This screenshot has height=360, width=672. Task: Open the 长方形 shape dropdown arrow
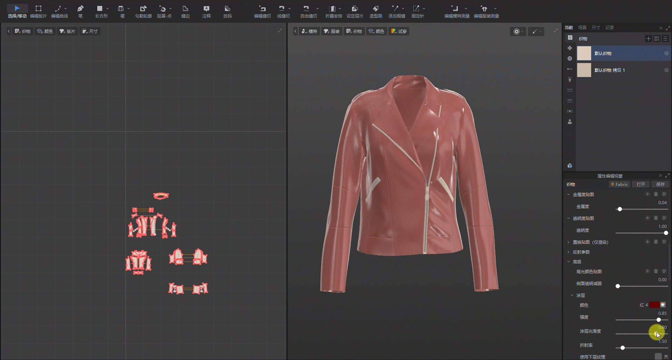(107, 8)
